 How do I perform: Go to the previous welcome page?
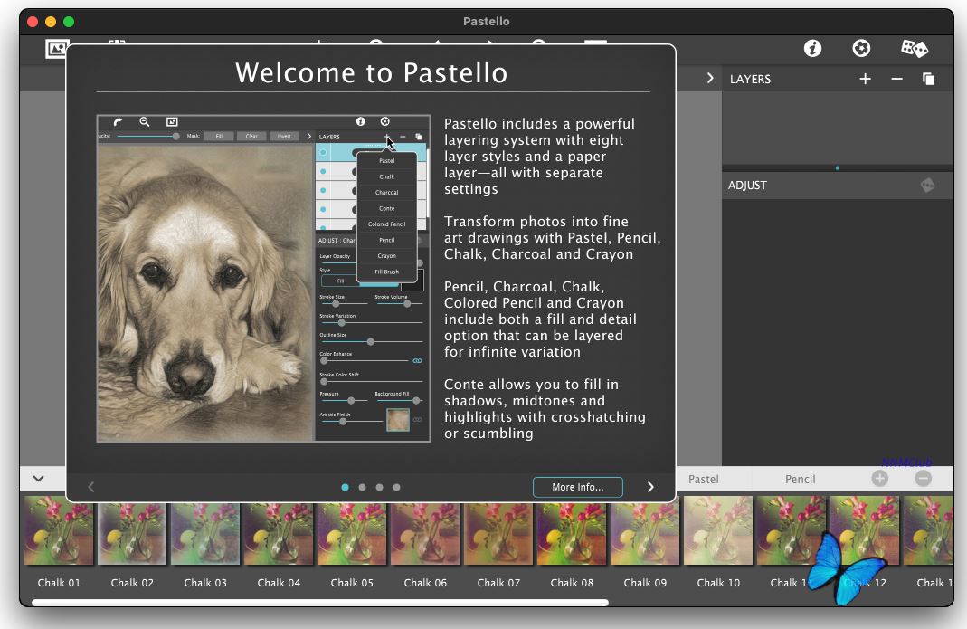click(x=91, y=487)
